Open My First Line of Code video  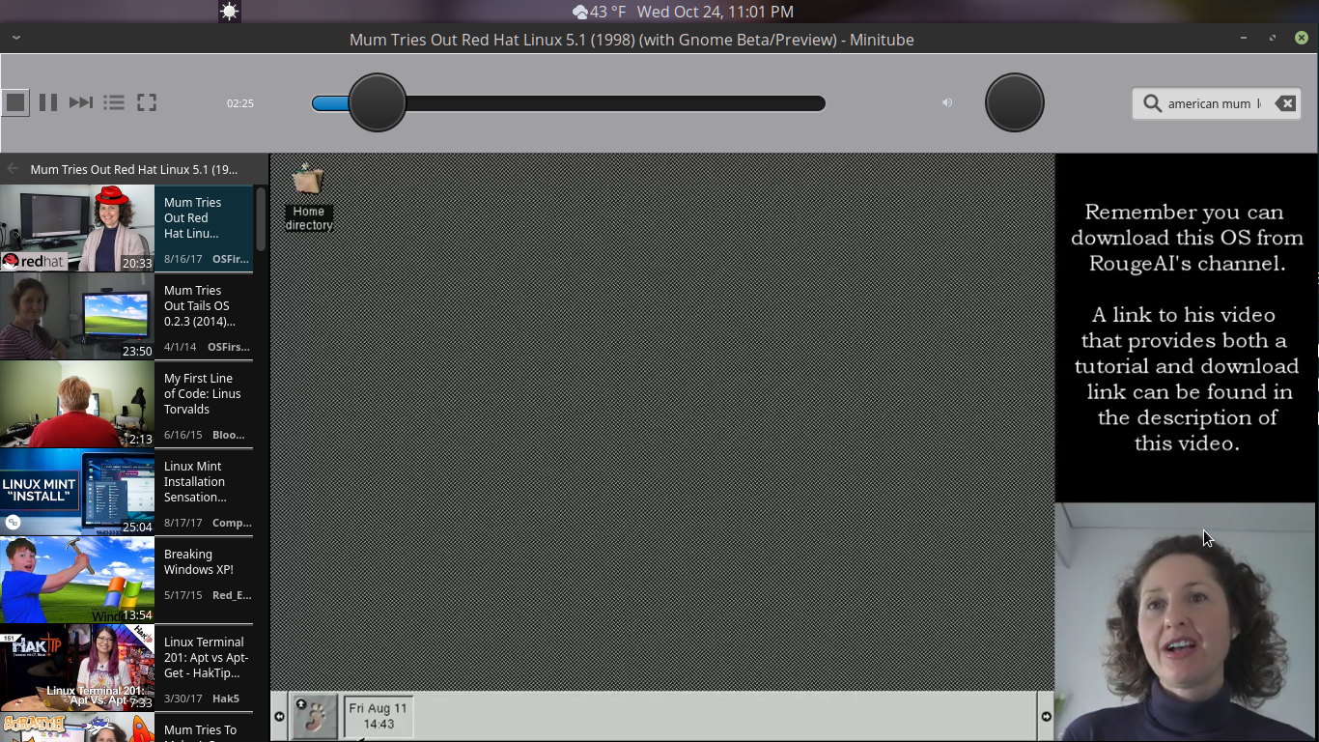[x=126, y=404]
